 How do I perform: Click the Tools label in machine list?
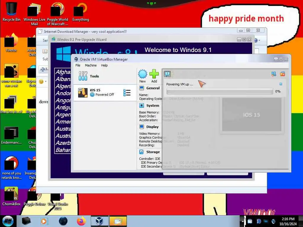click(94, 76)
